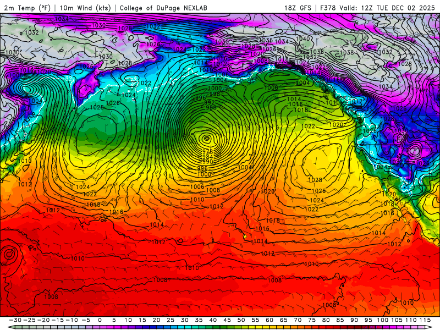Click the 998 isobar label

[215, 94]
